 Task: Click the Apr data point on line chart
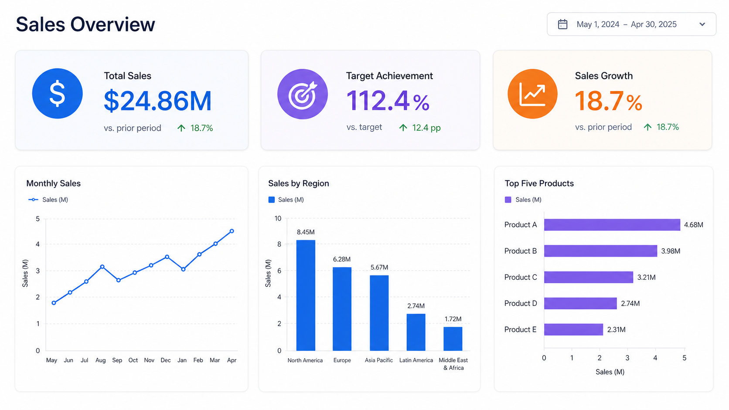(232, 231)
